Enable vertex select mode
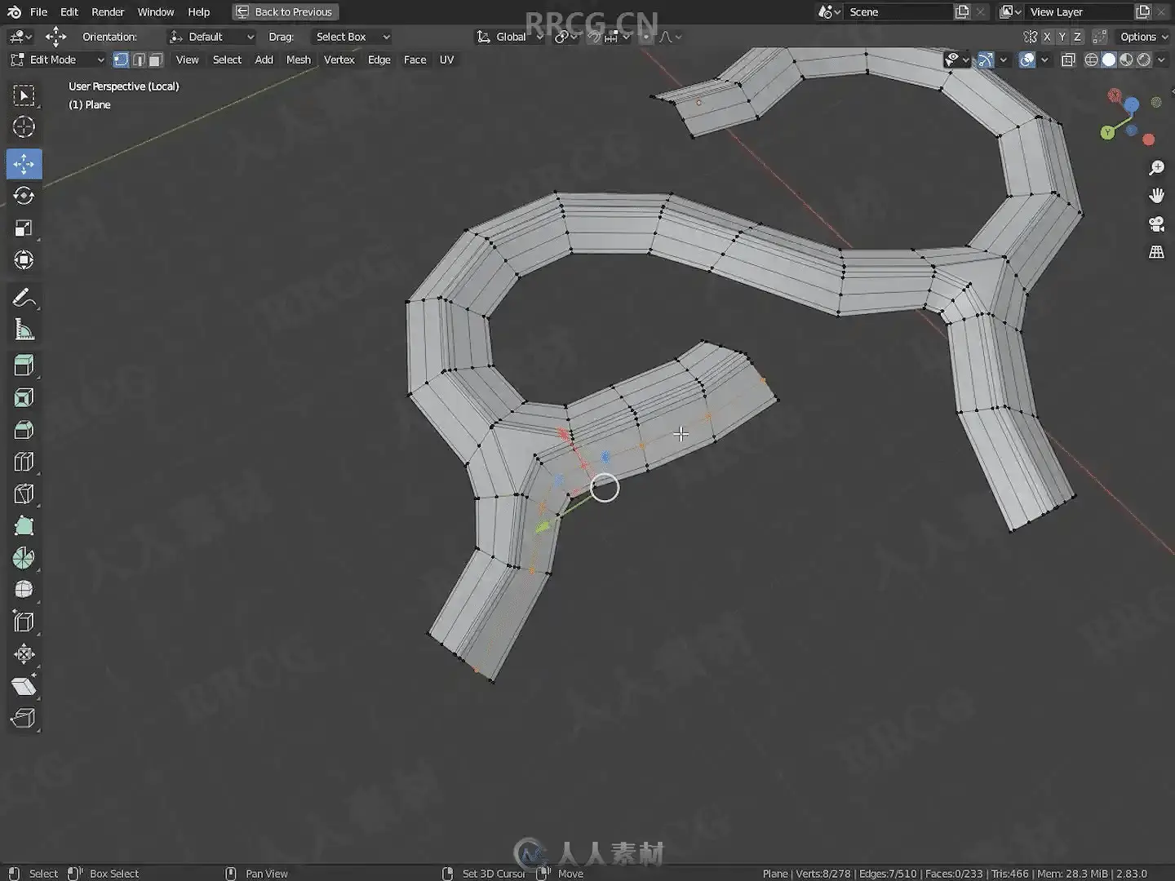 [121, 60]
